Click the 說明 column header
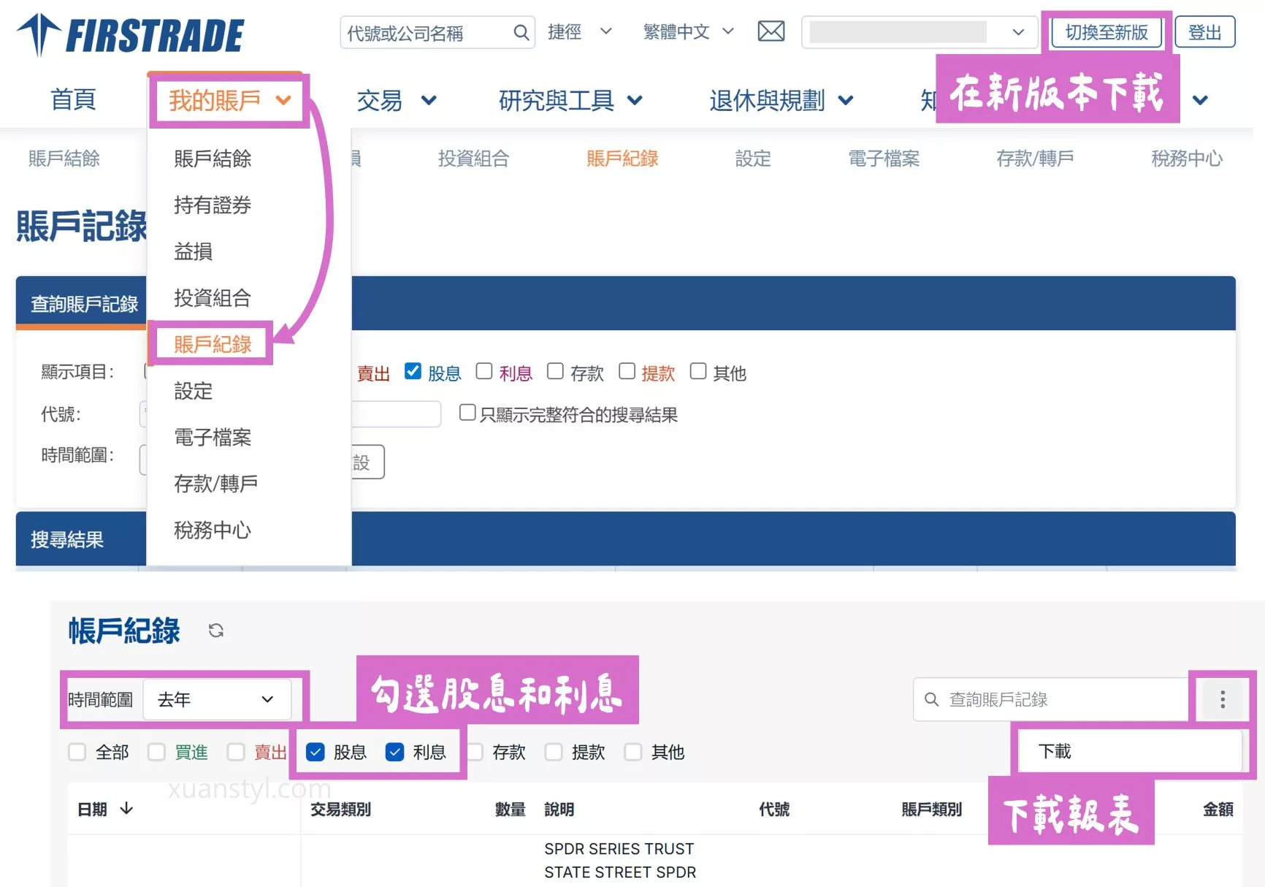The image size is (1265, 887). [x=559, y=809]
